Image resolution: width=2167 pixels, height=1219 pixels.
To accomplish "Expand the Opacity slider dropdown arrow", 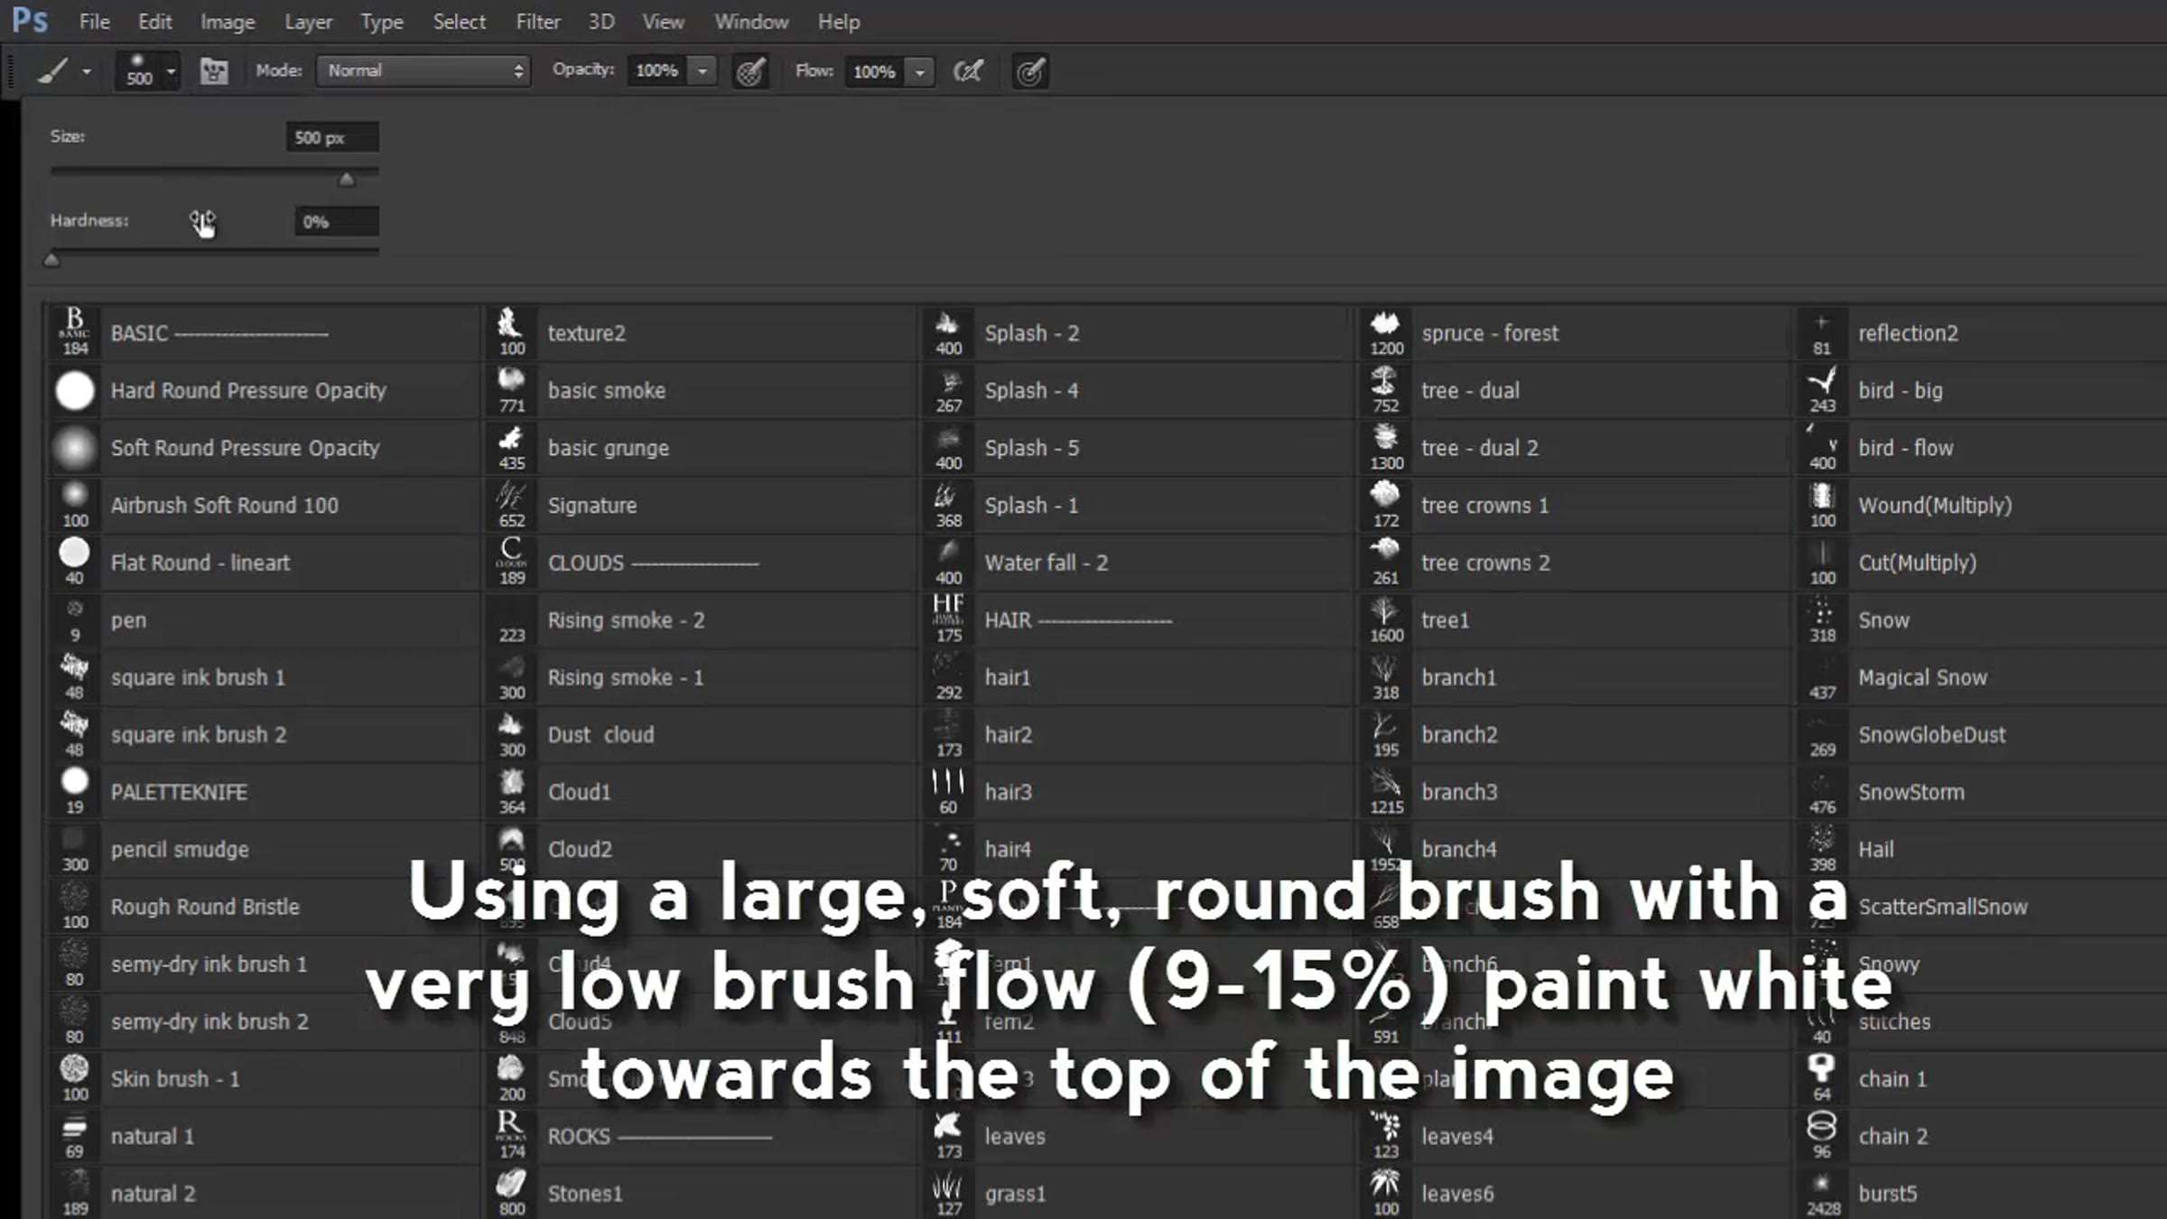I will pyautogui.click(x=702, y=70).
